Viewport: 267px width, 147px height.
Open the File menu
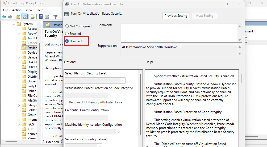pyautogui.click(x=6, y=10)
